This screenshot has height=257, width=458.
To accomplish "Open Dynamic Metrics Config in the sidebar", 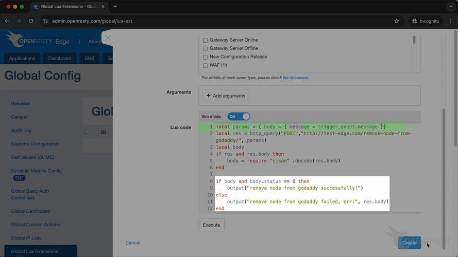I will (x=36, y=171).
